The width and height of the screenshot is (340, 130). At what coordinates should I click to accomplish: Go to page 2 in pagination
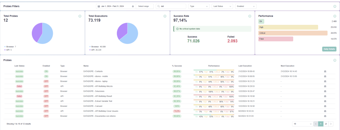click(326, 124)
